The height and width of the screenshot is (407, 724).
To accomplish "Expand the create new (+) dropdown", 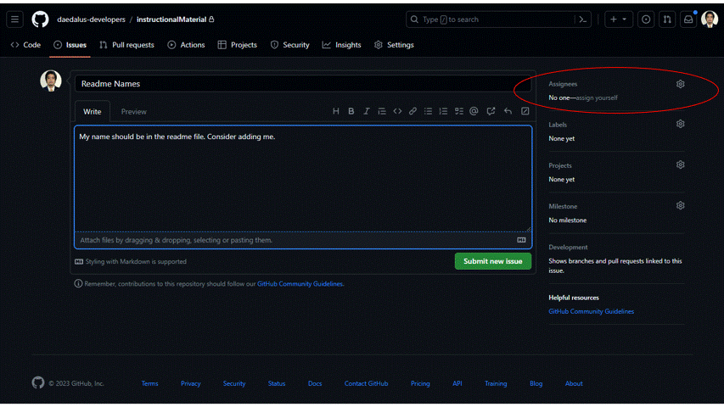I will pos(618,20).
